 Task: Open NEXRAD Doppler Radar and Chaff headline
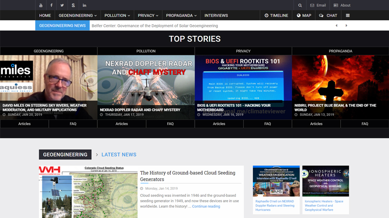[x=140, y=110]
